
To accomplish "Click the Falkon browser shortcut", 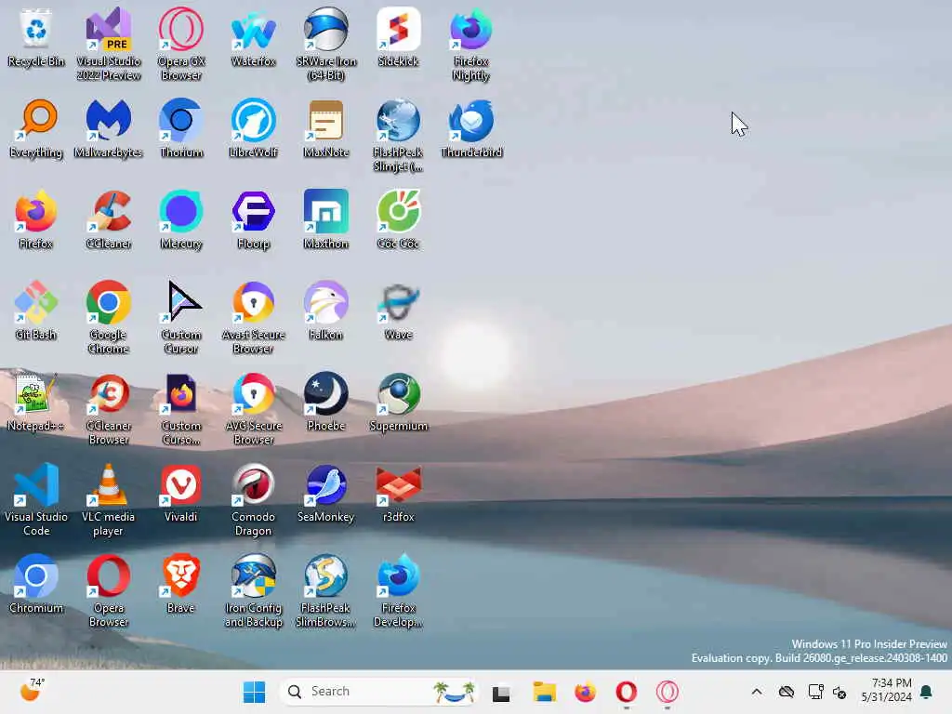I will (x=326, y=311).
